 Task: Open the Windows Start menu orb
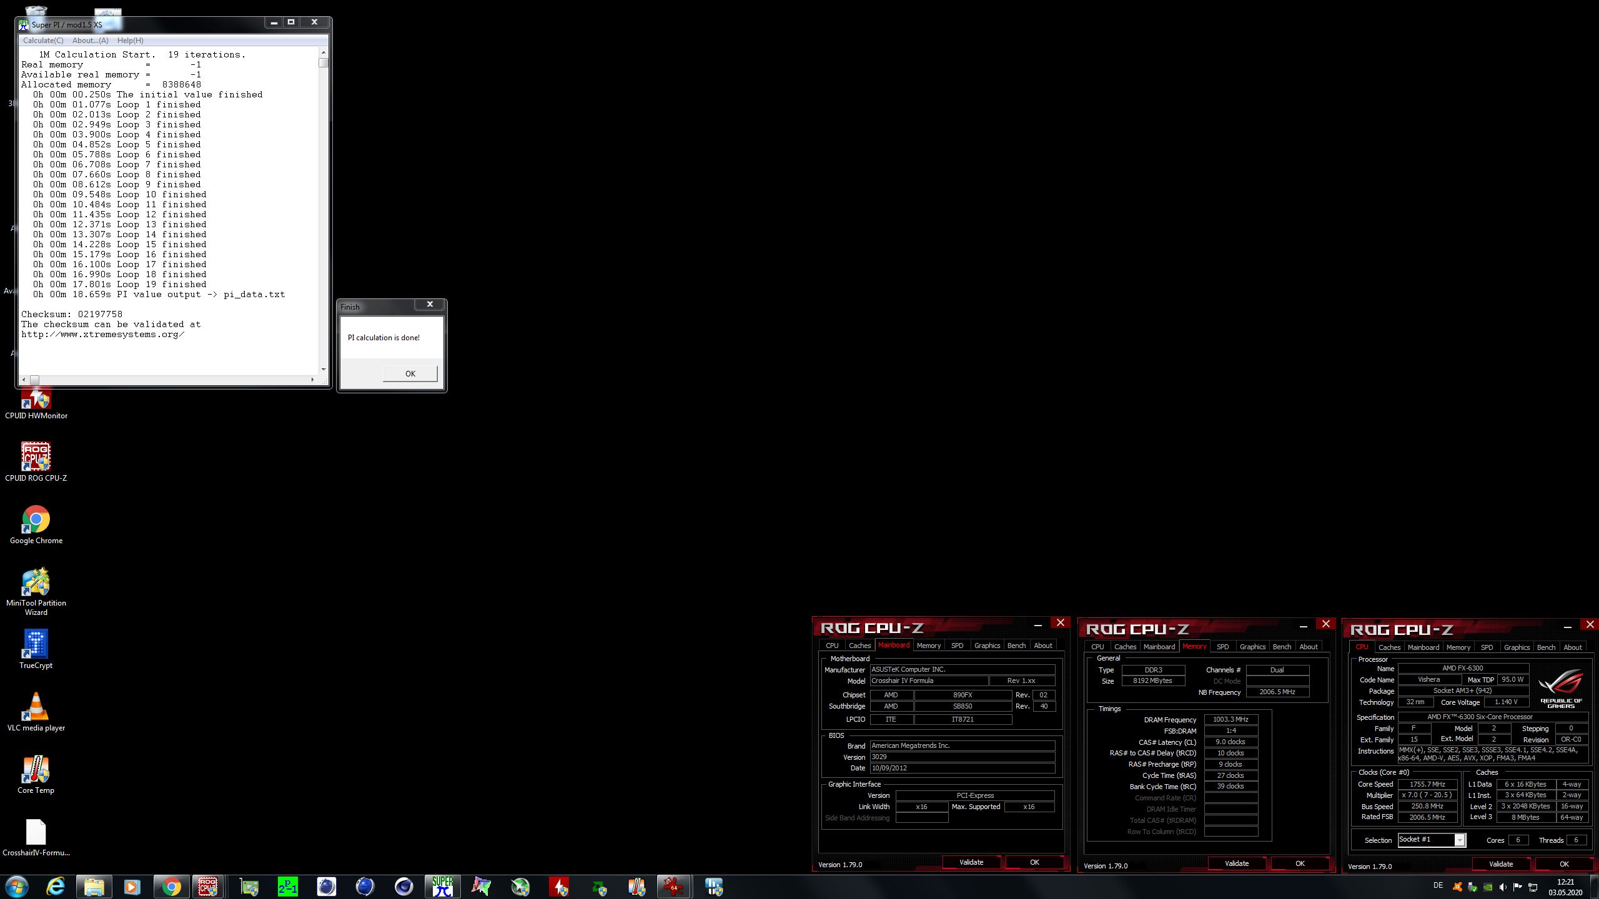coord(16,887)
